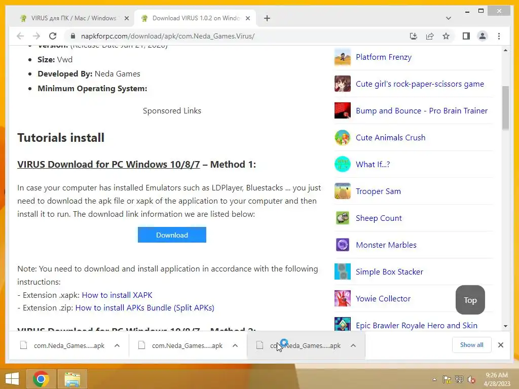Viewport: 519px width, 389px height.
Task: Click Cute Animals Crush icon
Action: point(343,137)
